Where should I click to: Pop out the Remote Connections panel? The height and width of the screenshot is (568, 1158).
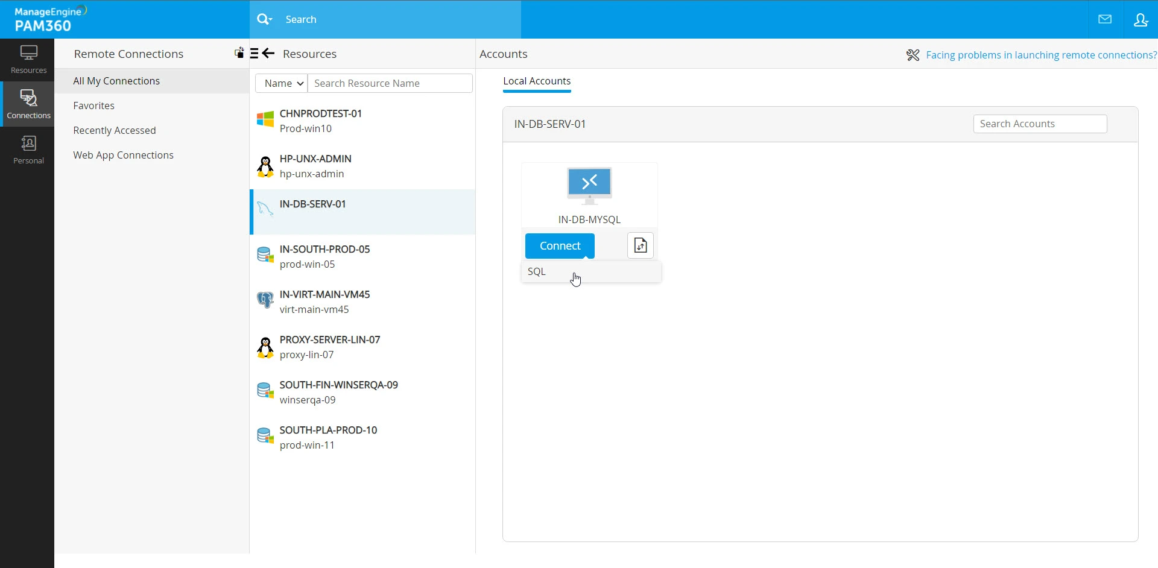coord(239,52)
